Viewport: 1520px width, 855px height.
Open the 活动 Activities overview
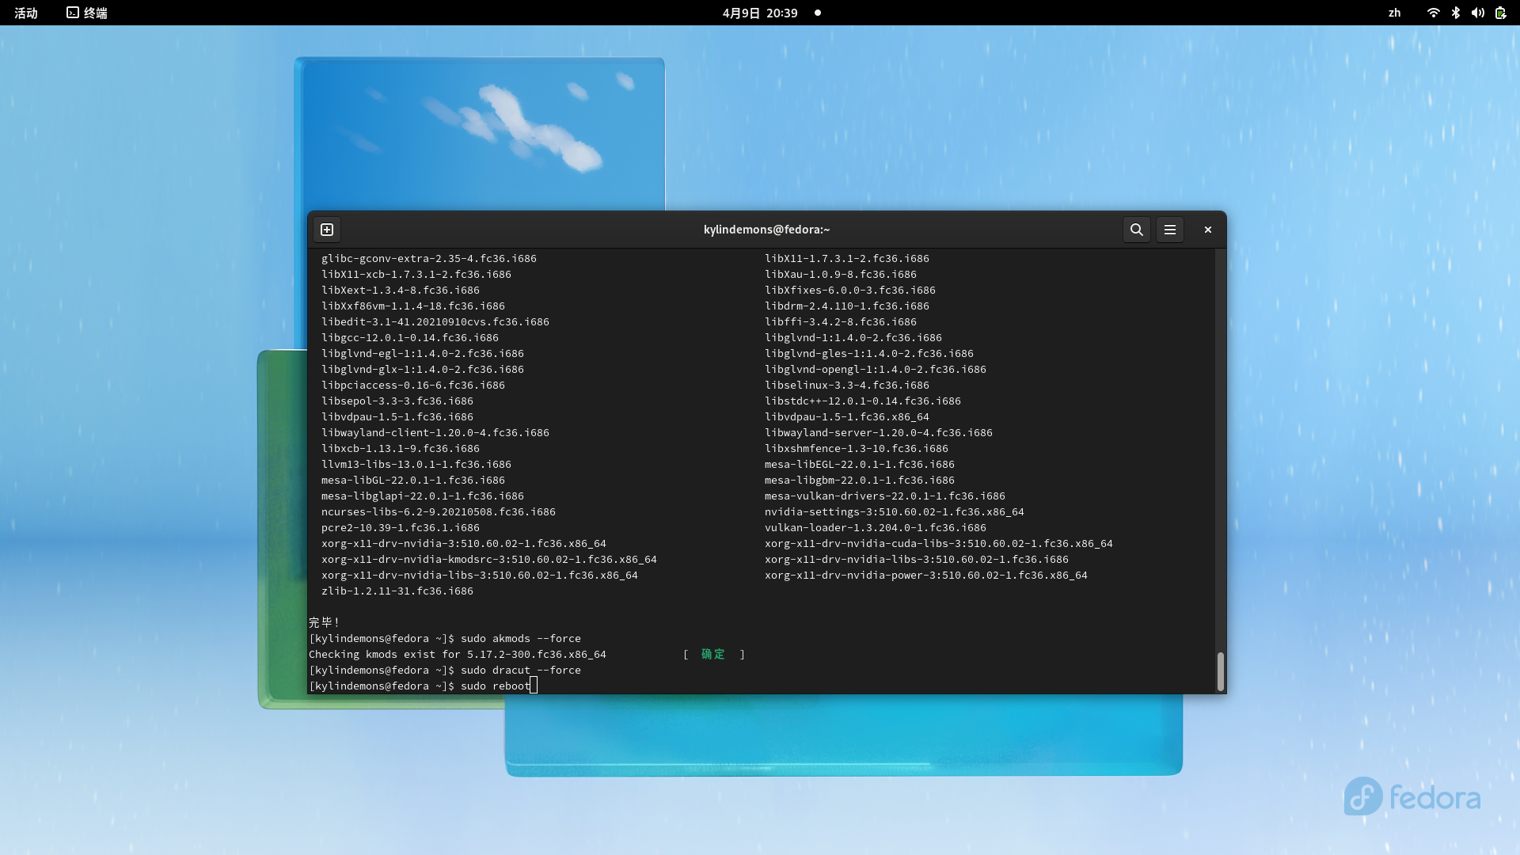click(x=26, y=13)
